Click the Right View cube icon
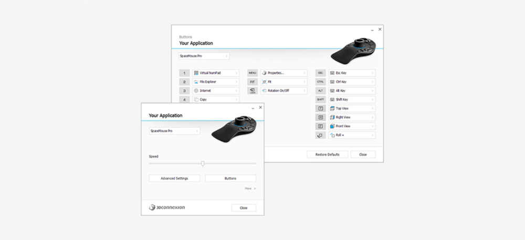 (332, 117)
